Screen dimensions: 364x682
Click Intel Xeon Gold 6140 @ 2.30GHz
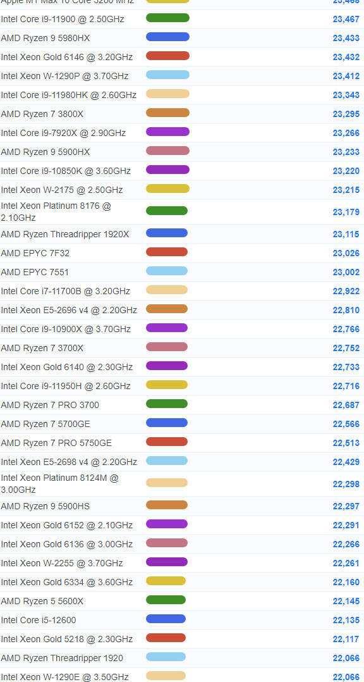coord(67,367)
